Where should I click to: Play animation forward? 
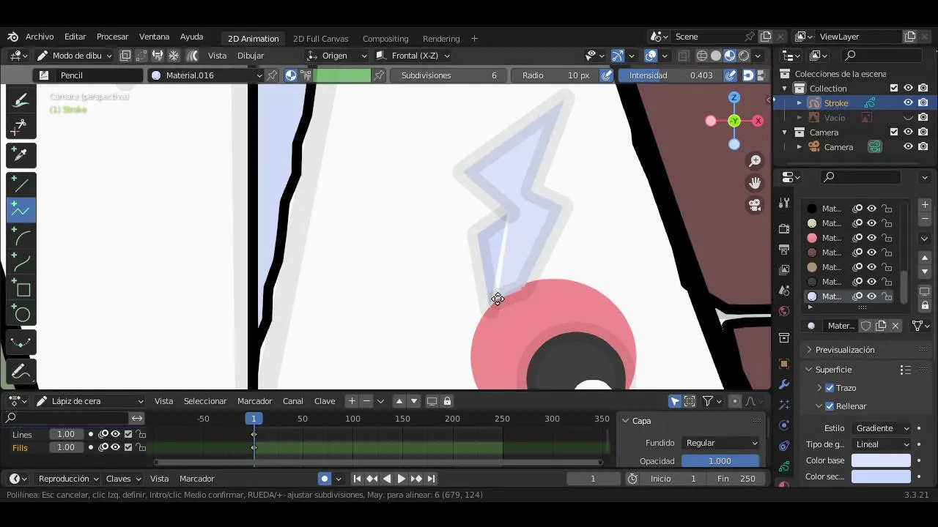(401, 479)
